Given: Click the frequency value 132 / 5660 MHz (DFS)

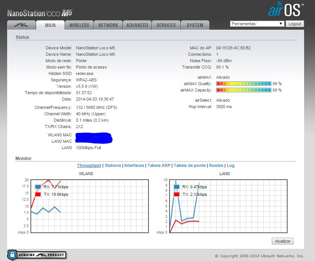Looking at the screenshot, I should tap(97, 107).
